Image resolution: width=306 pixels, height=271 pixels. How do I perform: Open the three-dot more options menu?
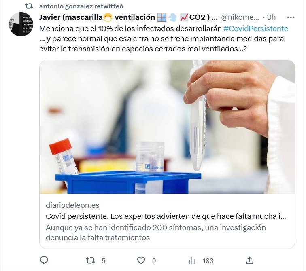click(x=291, y=17)
